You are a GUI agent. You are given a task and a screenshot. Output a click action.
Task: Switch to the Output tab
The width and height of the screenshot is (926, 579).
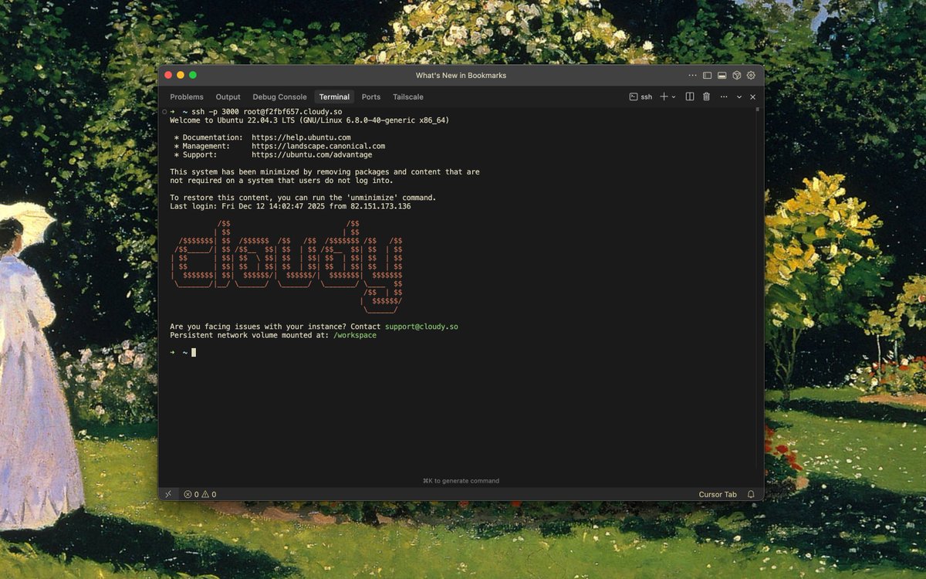point(228,96)
